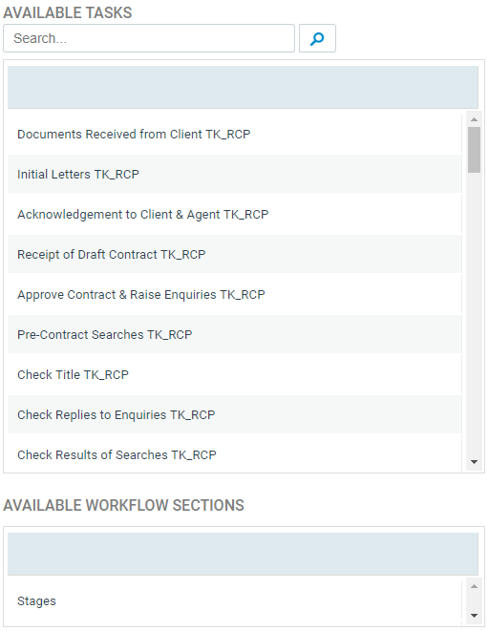Click blue header bar above workflow sections

click(x=243, y=554)
